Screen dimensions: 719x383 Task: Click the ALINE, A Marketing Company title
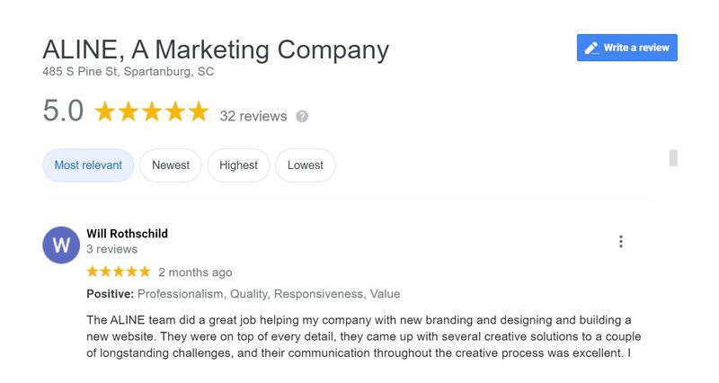(x=216, y=49)
